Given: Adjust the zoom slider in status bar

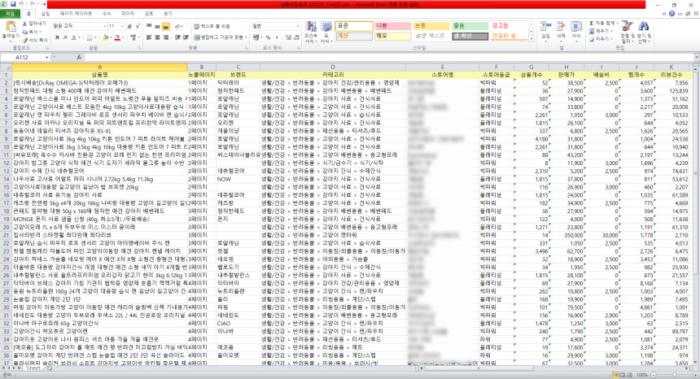Looking at the screenshot, I should point(674,375).
